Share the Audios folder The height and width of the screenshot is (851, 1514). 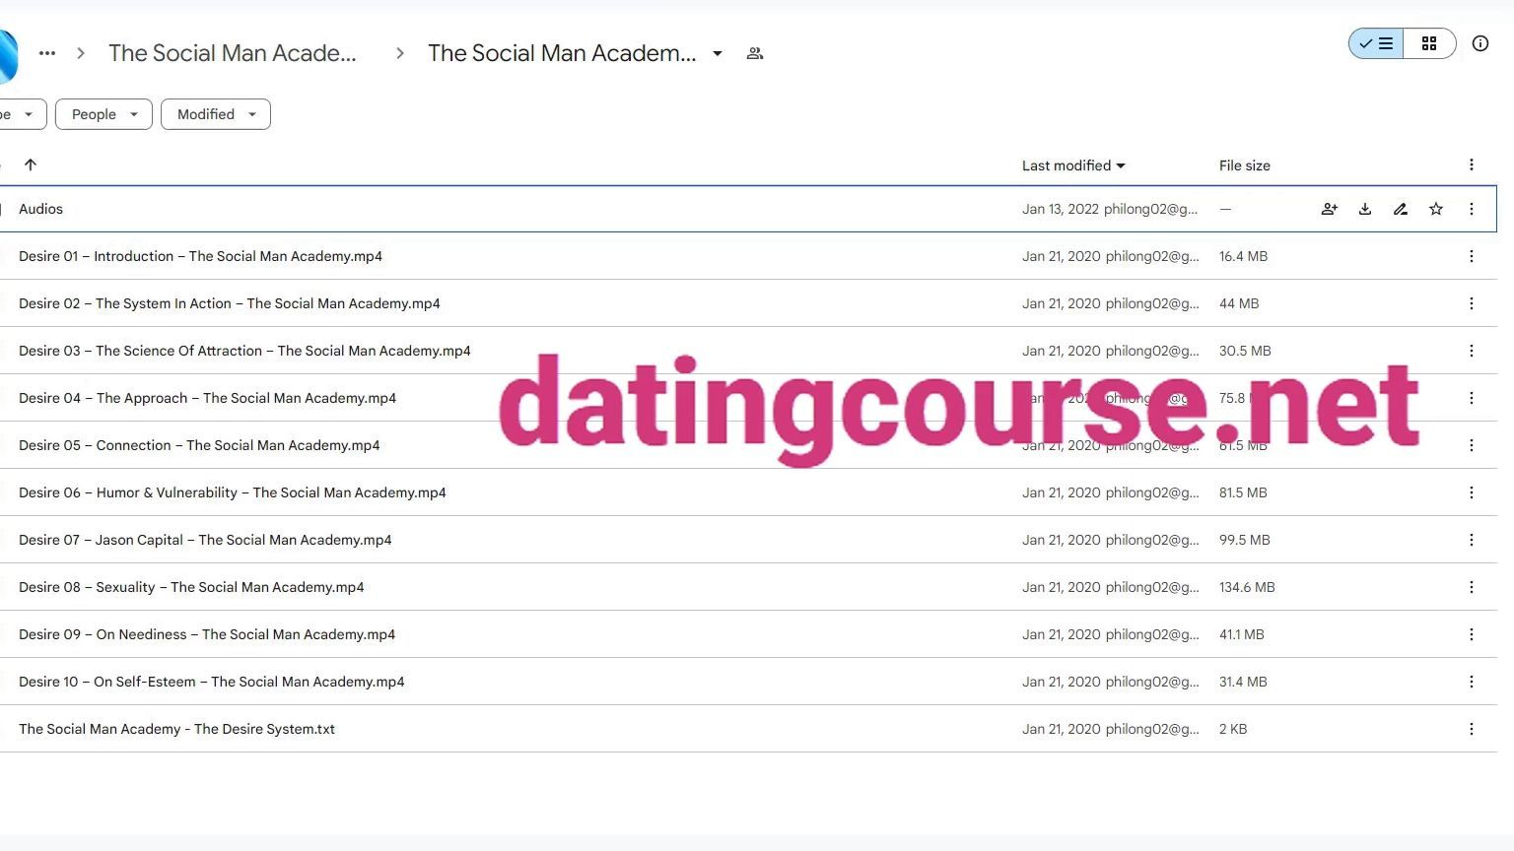point(1330,209)
